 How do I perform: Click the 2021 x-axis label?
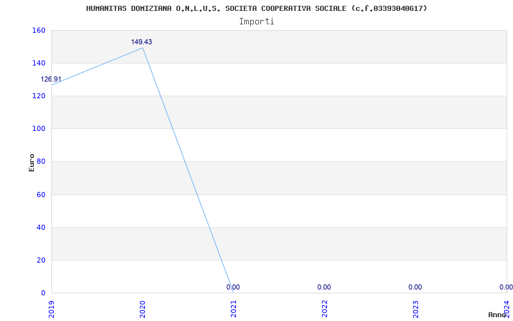233,309
